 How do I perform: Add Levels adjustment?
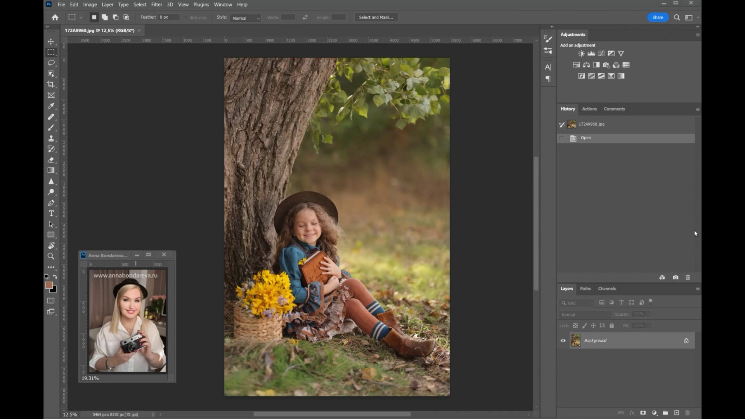pyautogui.click(x=591, y=54)
